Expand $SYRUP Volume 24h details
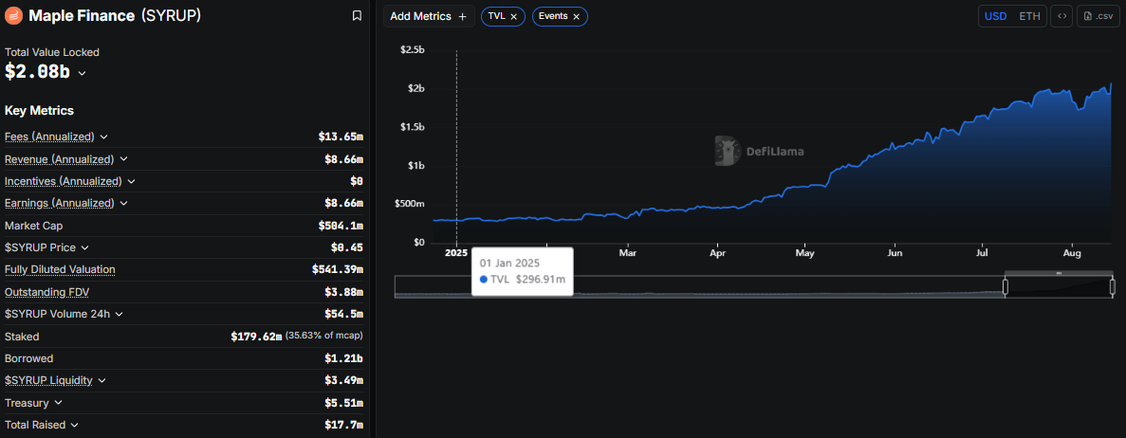The width and height of the screenshot is (1126, 438). [120, 314]
